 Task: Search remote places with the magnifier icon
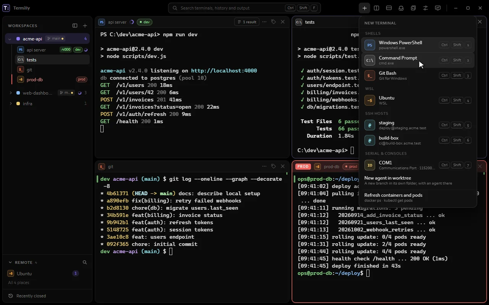(x=85, y=262)
